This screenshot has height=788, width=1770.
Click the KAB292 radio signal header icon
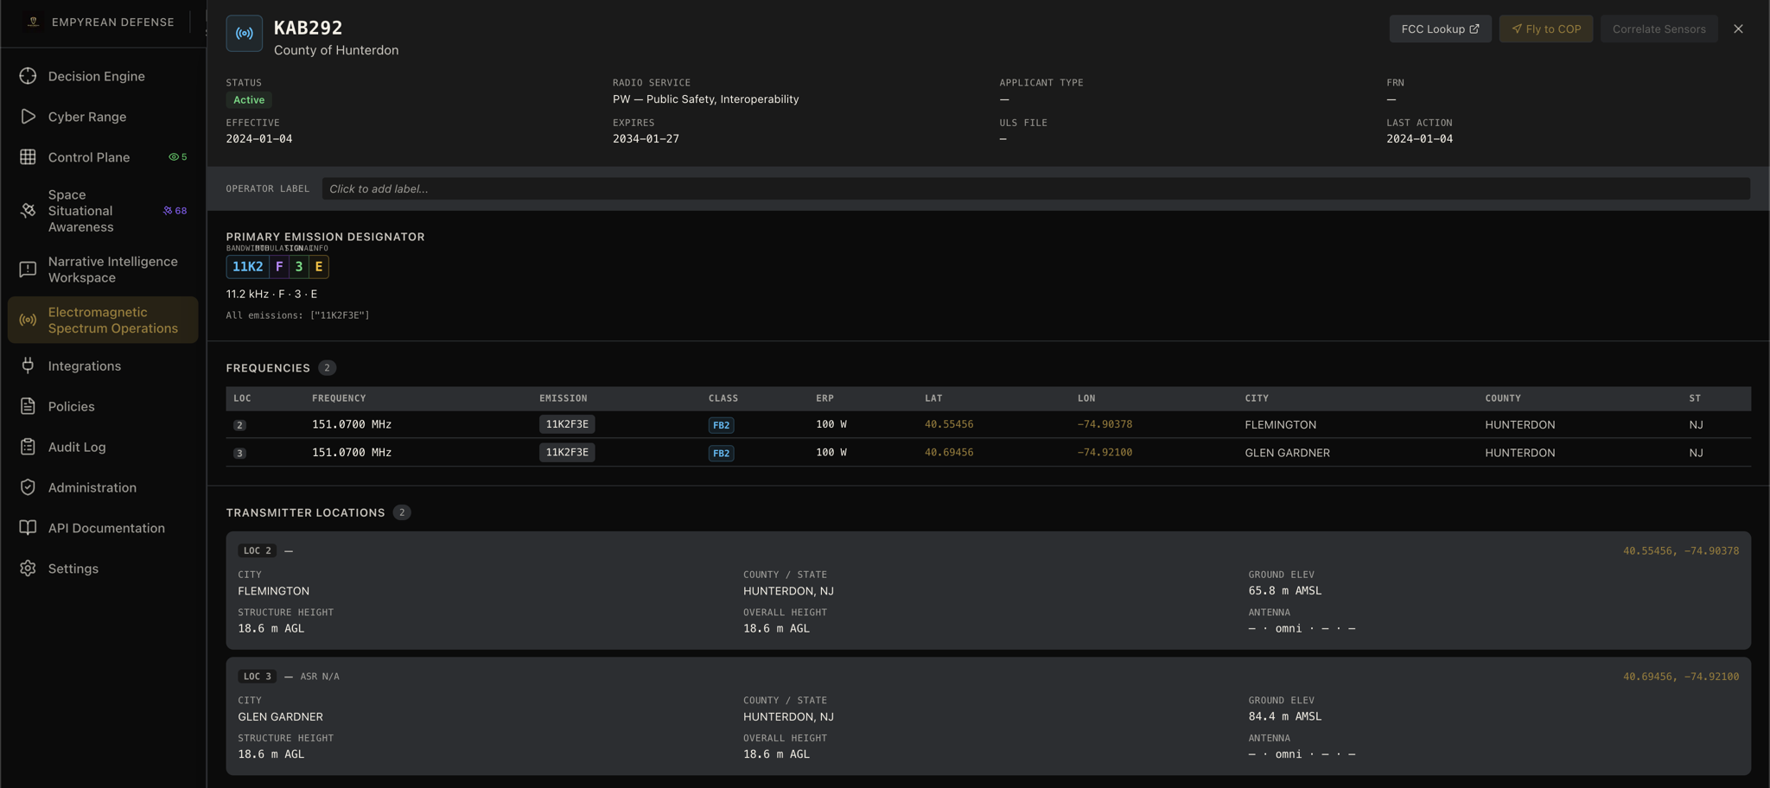[245, 34]
